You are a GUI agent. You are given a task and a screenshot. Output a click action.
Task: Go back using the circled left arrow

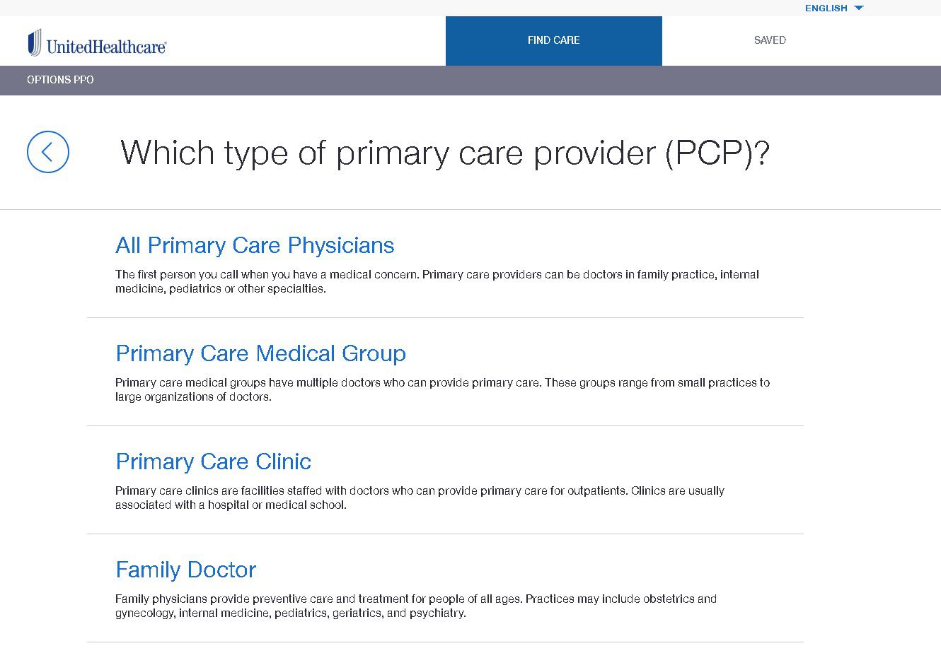coord(48,152)
